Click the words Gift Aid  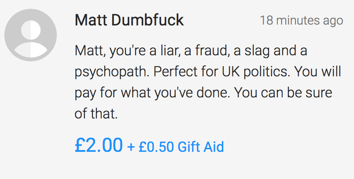pyautogui.click(x=201, y=147)
